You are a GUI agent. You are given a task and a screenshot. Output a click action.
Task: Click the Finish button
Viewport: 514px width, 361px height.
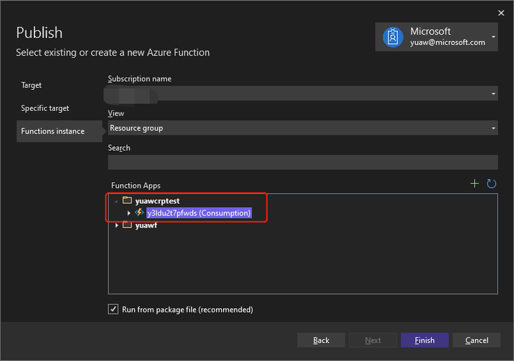[424, 340]
